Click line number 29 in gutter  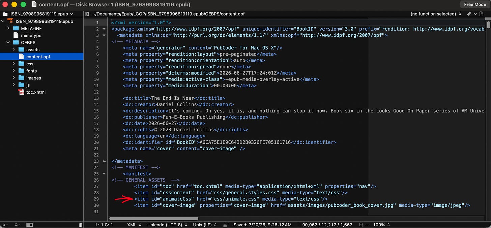96,199
